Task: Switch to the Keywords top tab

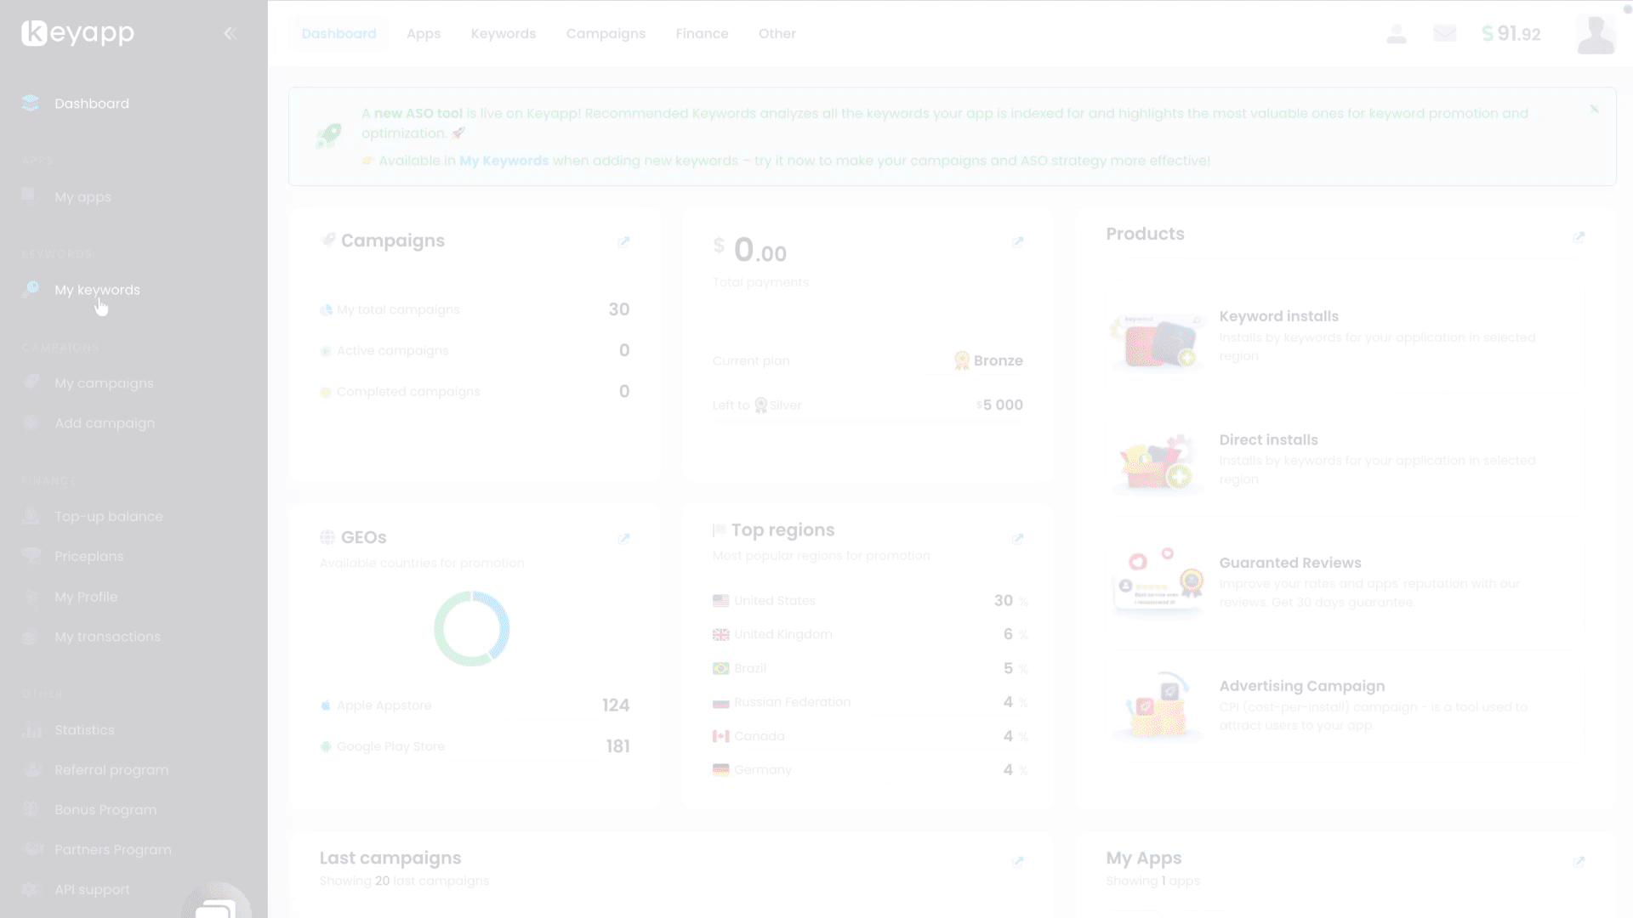Action: pos(503,34)
